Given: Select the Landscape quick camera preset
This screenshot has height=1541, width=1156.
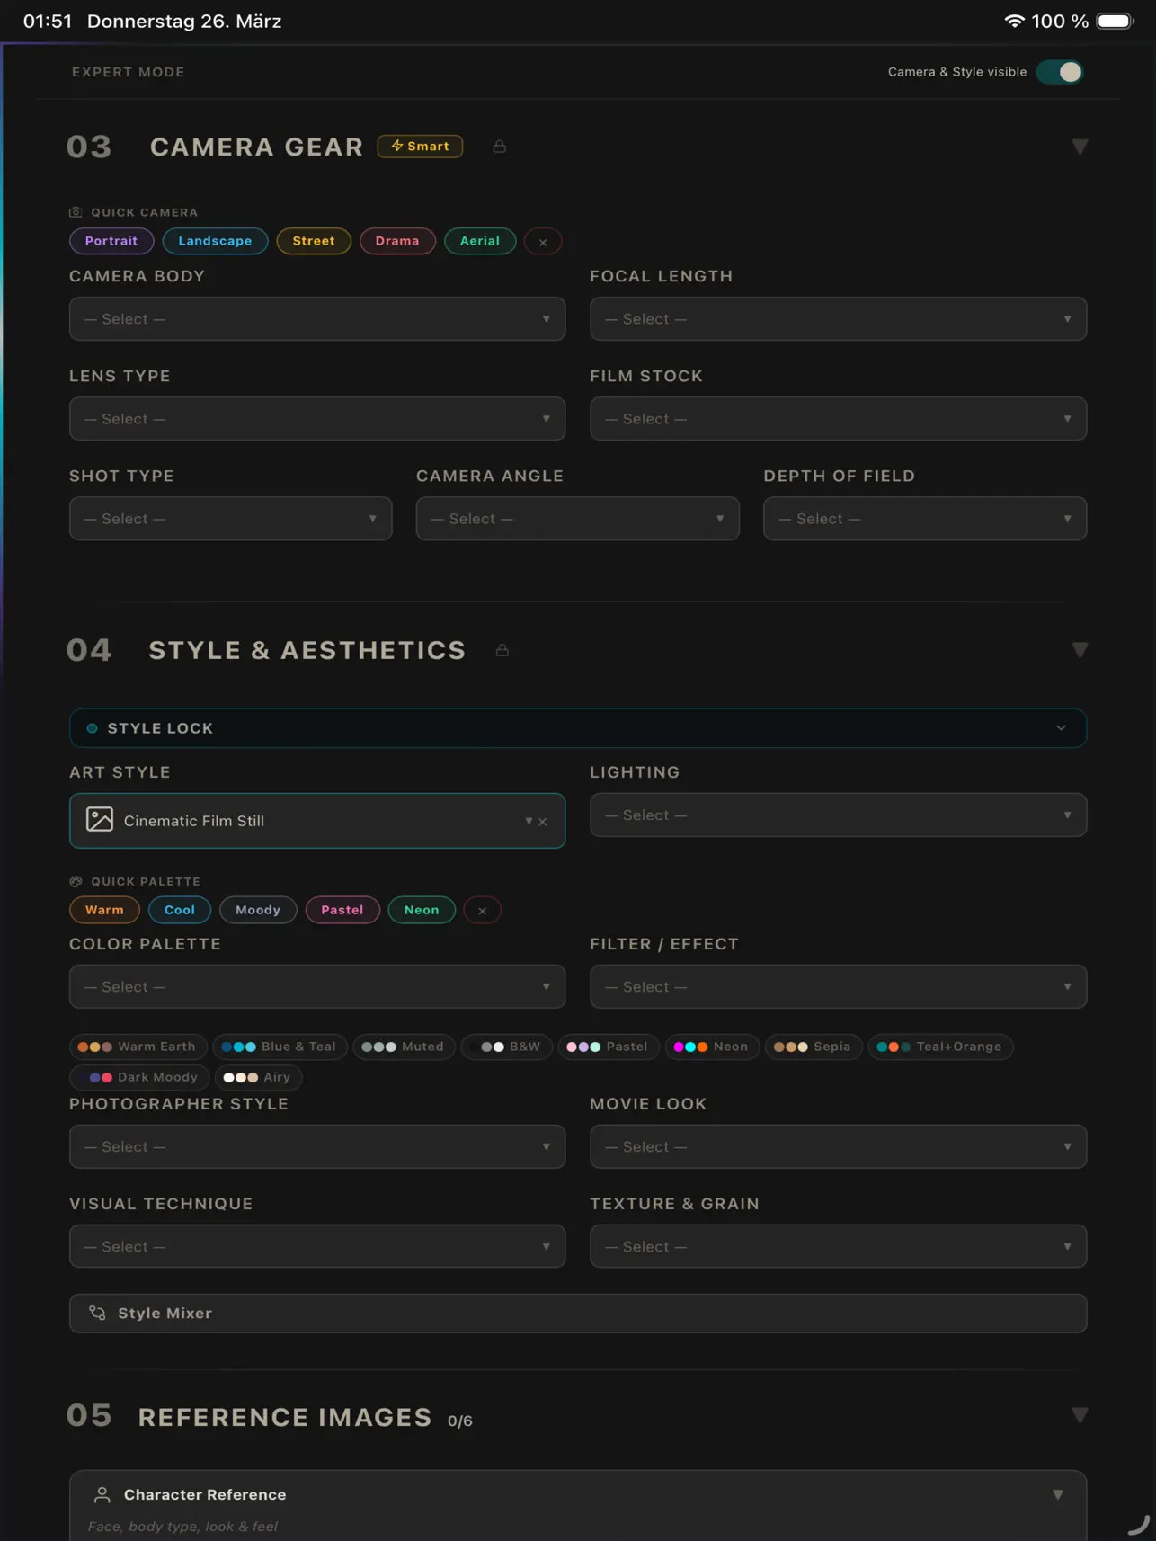Looking at the screenshot, I should pos(215,241).
